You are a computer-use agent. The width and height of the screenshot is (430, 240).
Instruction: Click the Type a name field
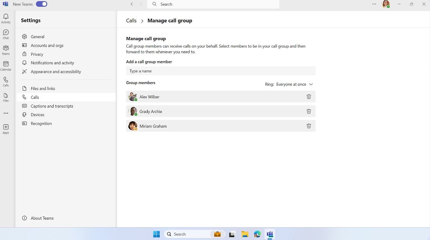coord(221,71)
